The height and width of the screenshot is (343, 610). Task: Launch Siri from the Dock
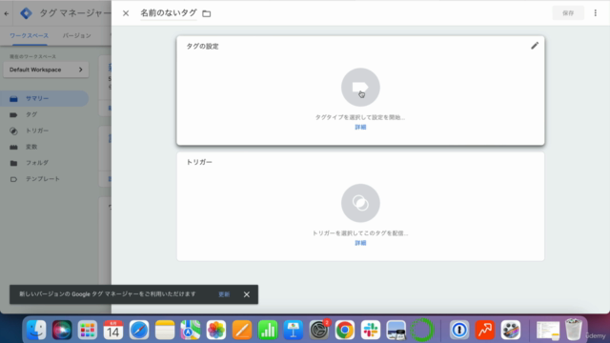62,331
